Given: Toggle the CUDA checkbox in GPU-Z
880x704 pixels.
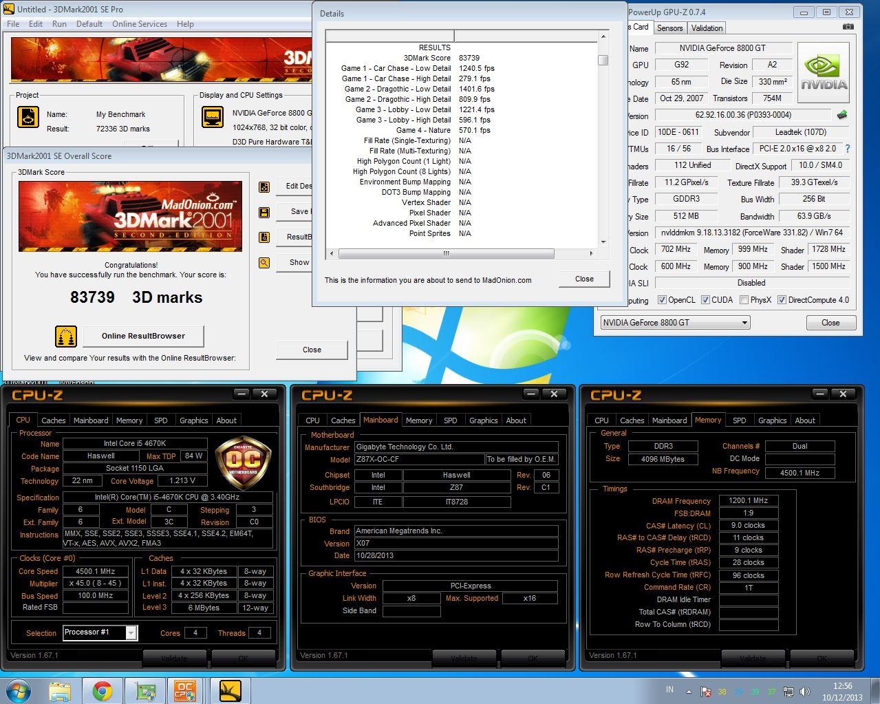Looking at the screenshot, I should (705, 300).
